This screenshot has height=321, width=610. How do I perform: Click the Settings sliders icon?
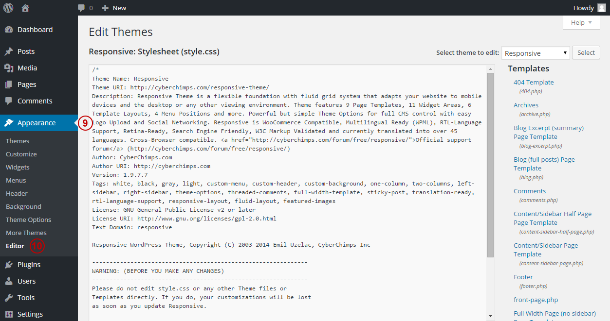click(9, 314)
